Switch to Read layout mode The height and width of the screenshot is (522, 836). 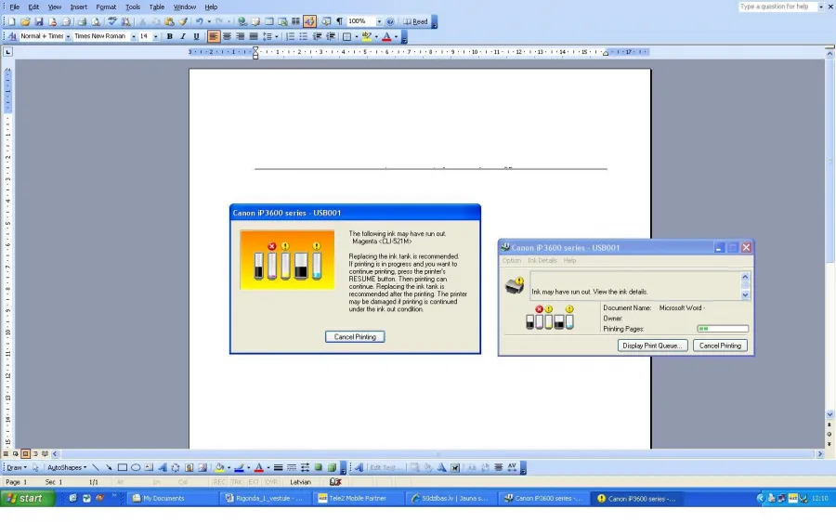click(x=415, y=22)
